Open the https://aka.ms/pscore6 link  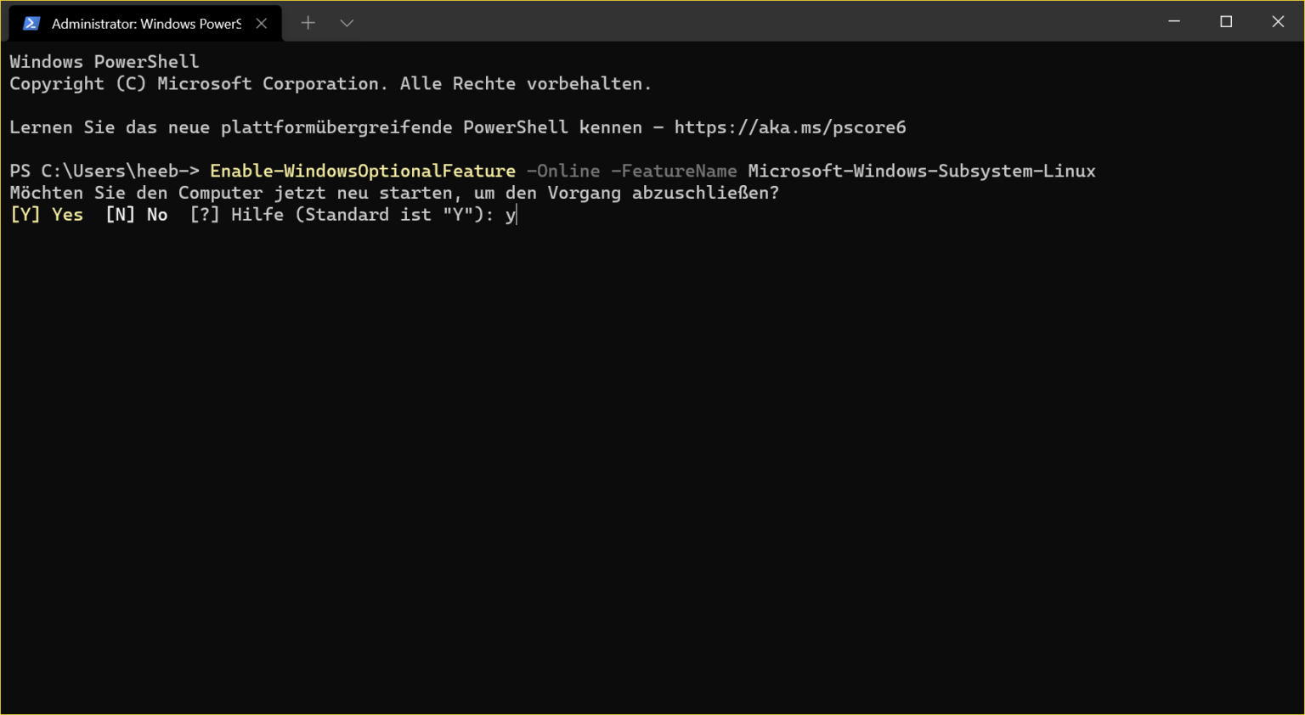789,127
